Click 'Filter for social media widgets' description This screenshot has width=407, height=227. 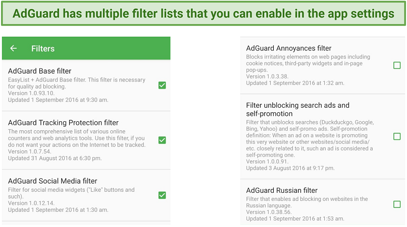click(x=71, y=193)
